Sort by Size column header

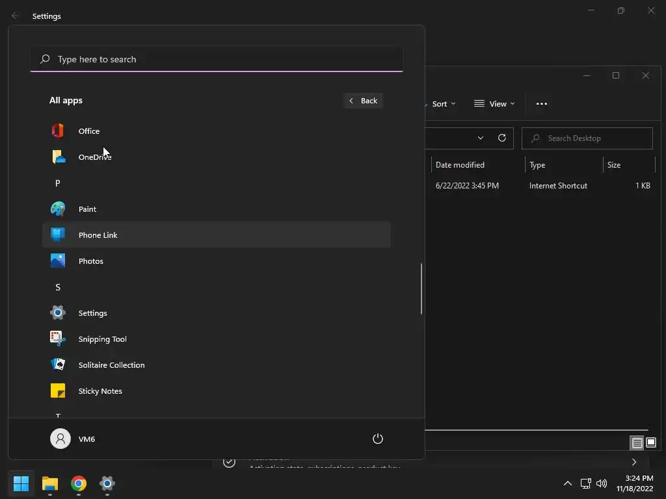[629, 165]
